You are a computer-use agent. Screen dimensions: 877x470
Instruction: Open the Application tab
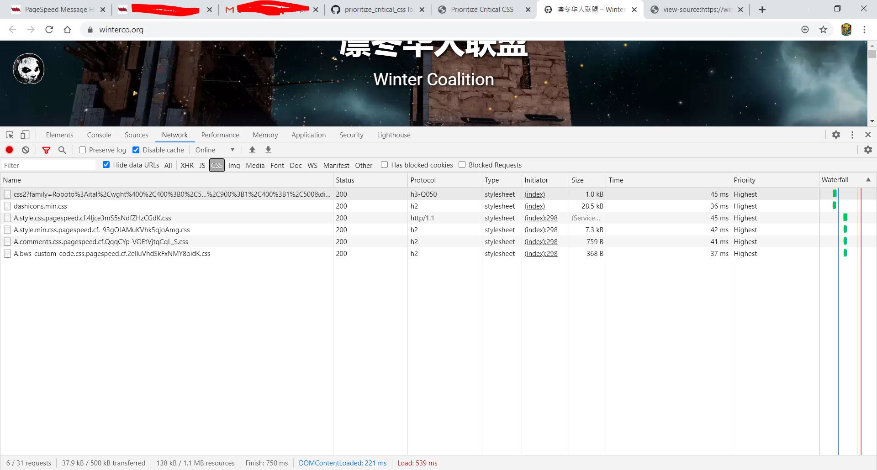308,135
